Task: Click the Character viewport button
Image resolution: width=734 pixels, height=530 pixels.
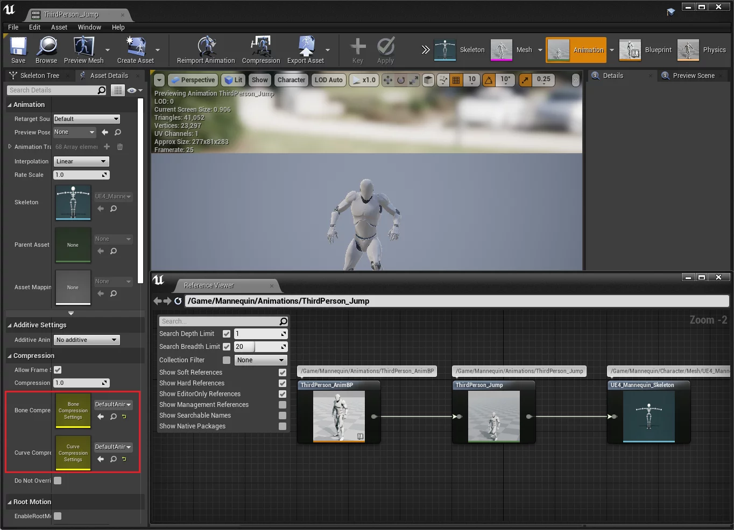Action: (x=291, y=80)
